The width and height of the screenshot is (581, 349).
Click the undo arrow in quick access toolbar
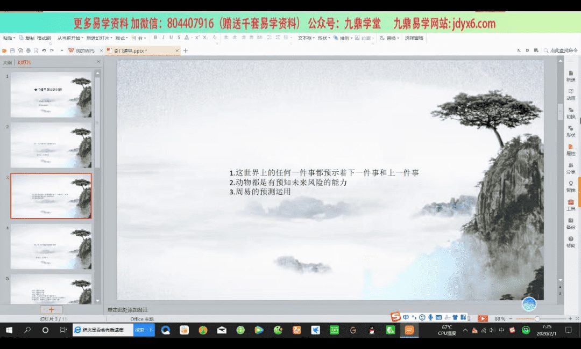[44, 50]
